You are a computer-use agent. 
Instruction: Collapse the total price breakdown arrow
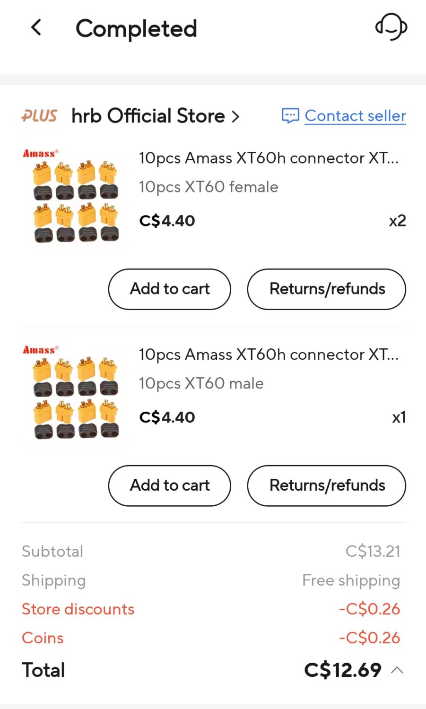[398, 670]
